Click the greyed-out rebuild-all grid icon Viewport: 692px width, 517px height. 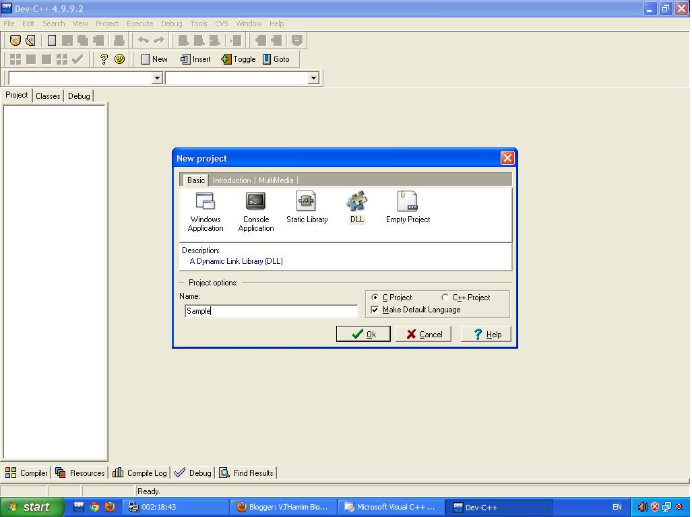(x=62, y=59)
